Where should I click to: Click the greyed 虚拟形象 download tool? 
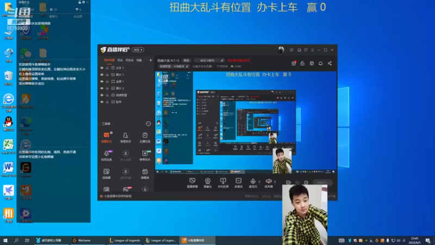coord(126,174)
